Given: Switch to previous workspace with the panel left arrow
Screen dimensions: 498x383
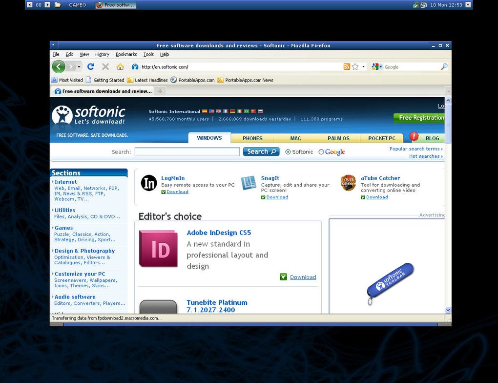Looking at the screenshot, I should (x=29, y=5).
